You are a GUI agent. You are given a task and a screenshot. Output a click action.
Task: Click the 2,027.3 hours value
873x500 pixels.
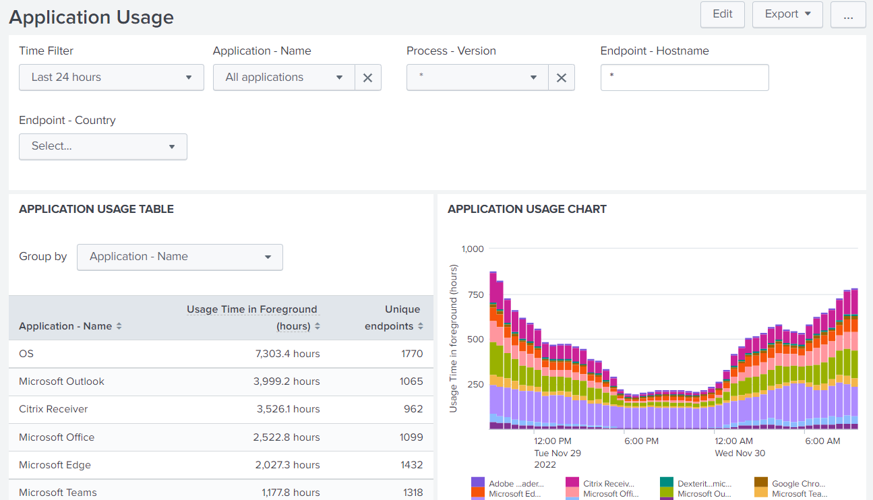tap(287, 465)
